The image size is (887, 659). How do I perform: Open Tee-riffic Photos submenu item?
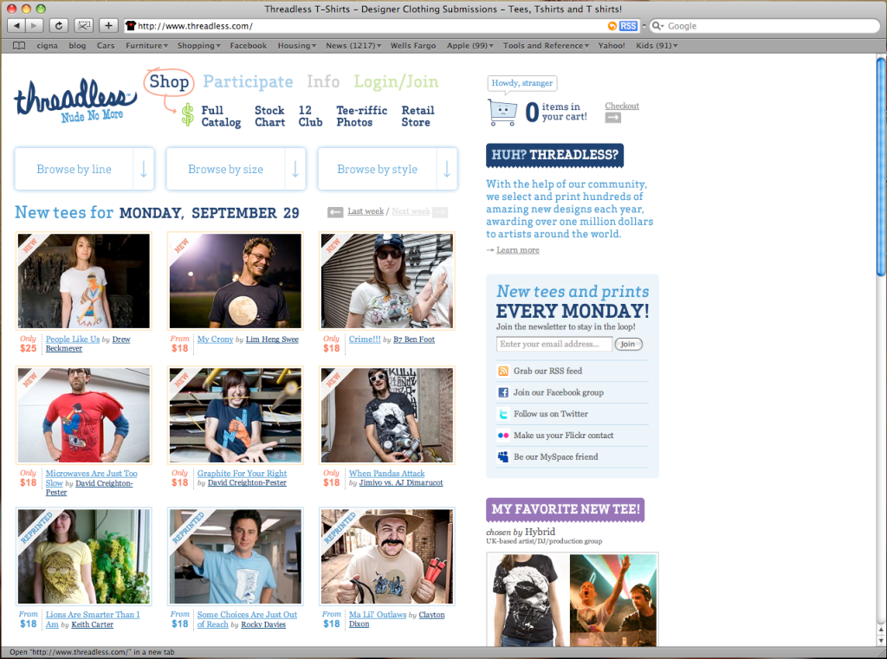click(361, 116)
